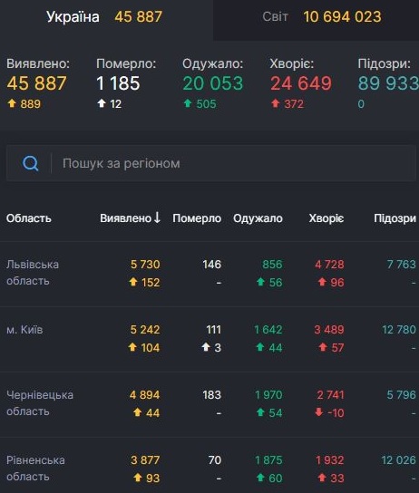Sort table by Хворіє column header
Viewport: 419px width, 493px height.
pos(326,218)
